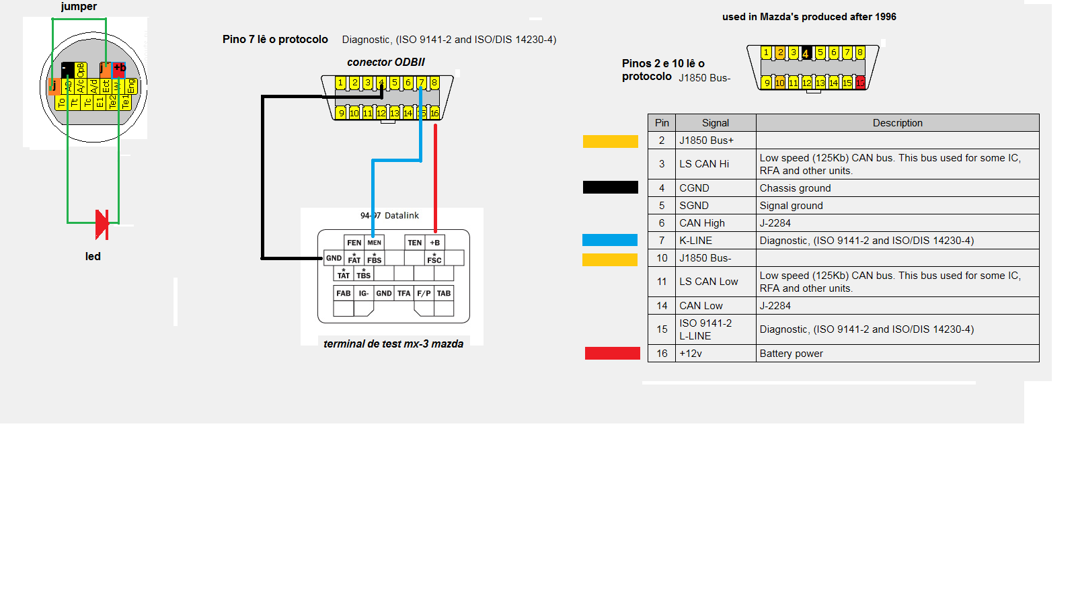The width and height of the screenshot is (1076, 605).
Task: Pick the blue swatch beside K-LINE row
Action: 610,240
